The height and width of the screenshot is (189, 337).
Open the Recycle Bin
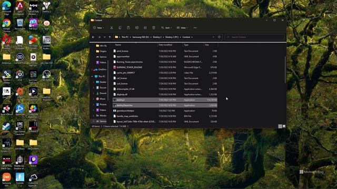click(20, 25)
